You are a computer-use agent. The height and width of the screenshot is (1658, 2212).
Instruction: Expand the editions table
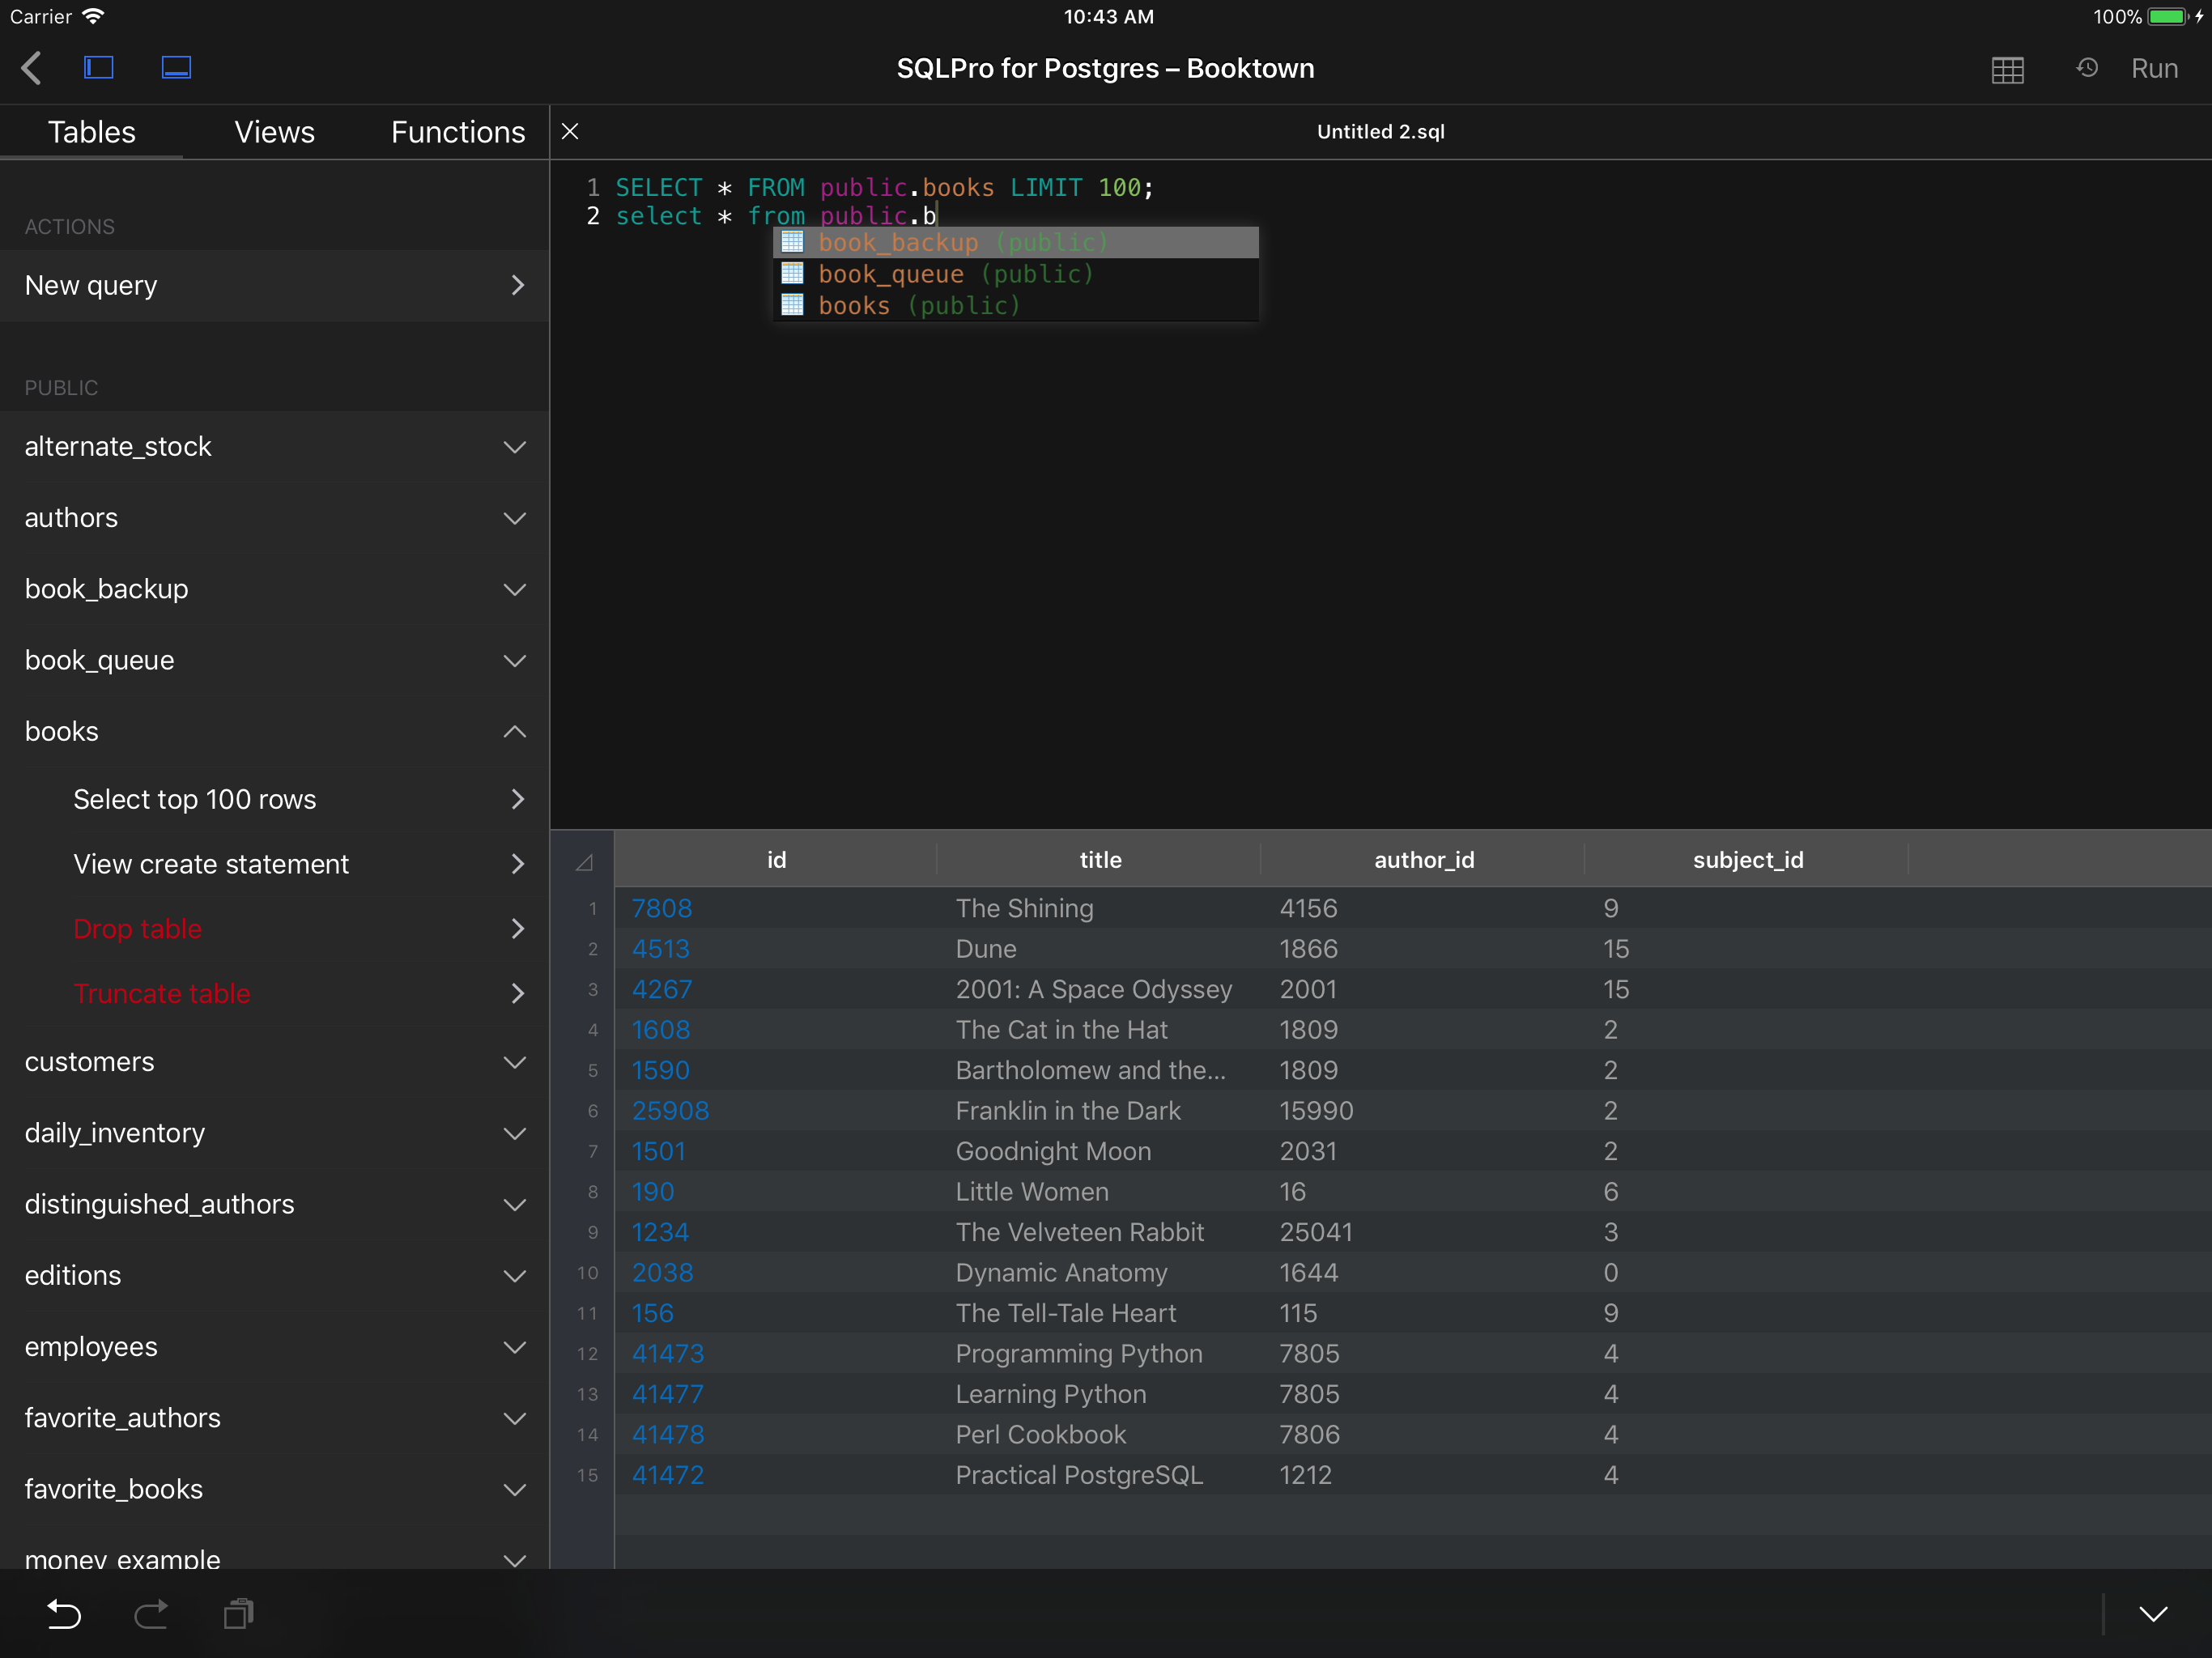click(514, 1276)
